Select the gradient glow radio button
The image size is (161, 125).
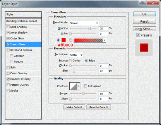coord(71,40)
